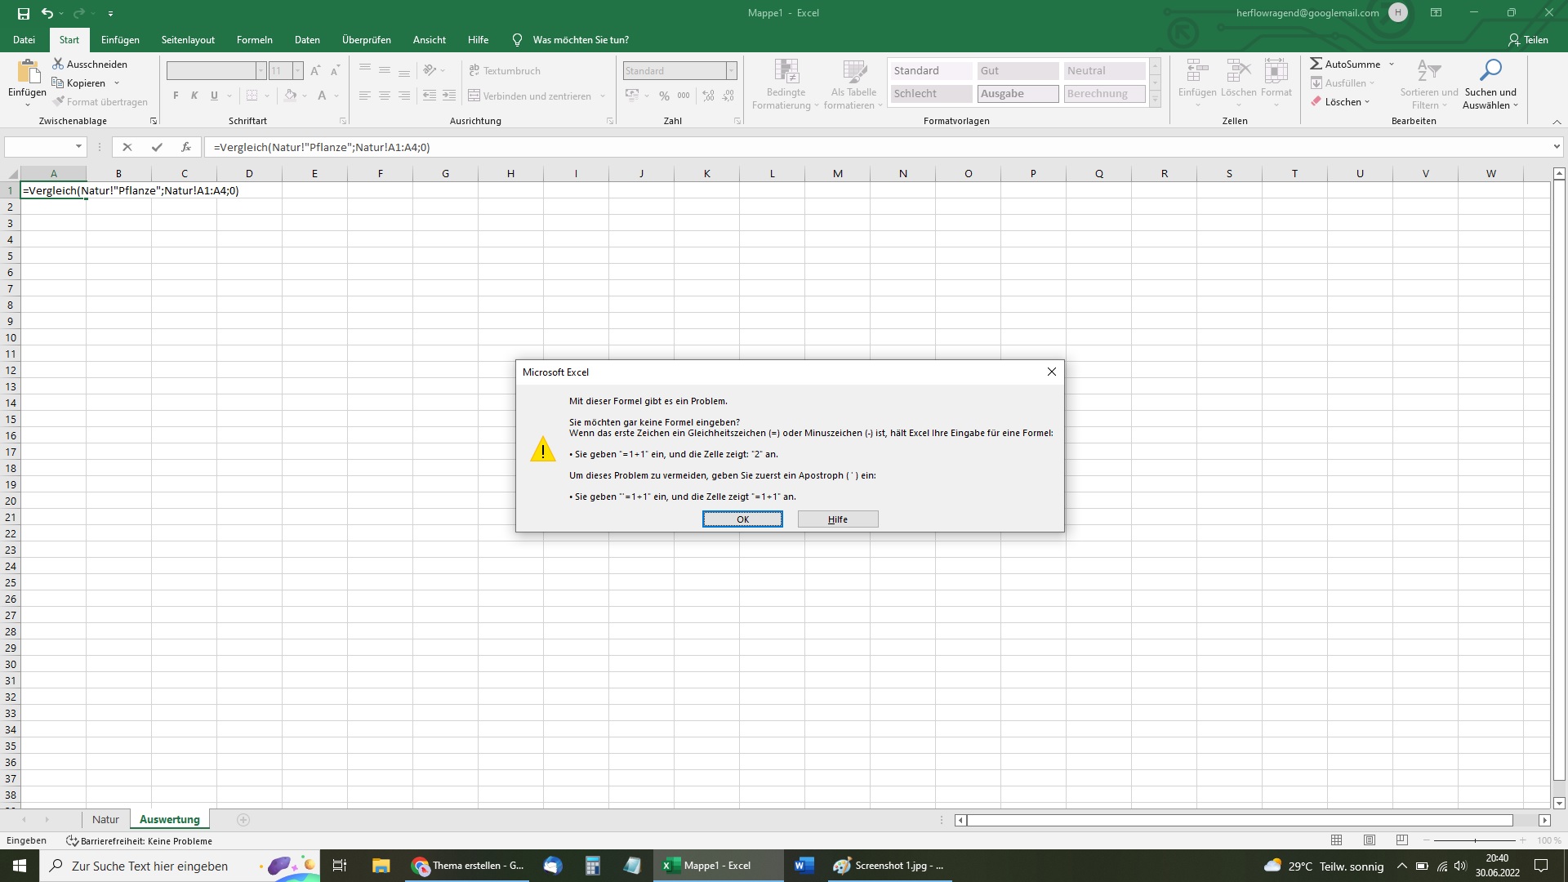This screenshot has width=1568, height=882.
Task: Confirm formula entry with checkmark icon
Action: tap(157, 147)
